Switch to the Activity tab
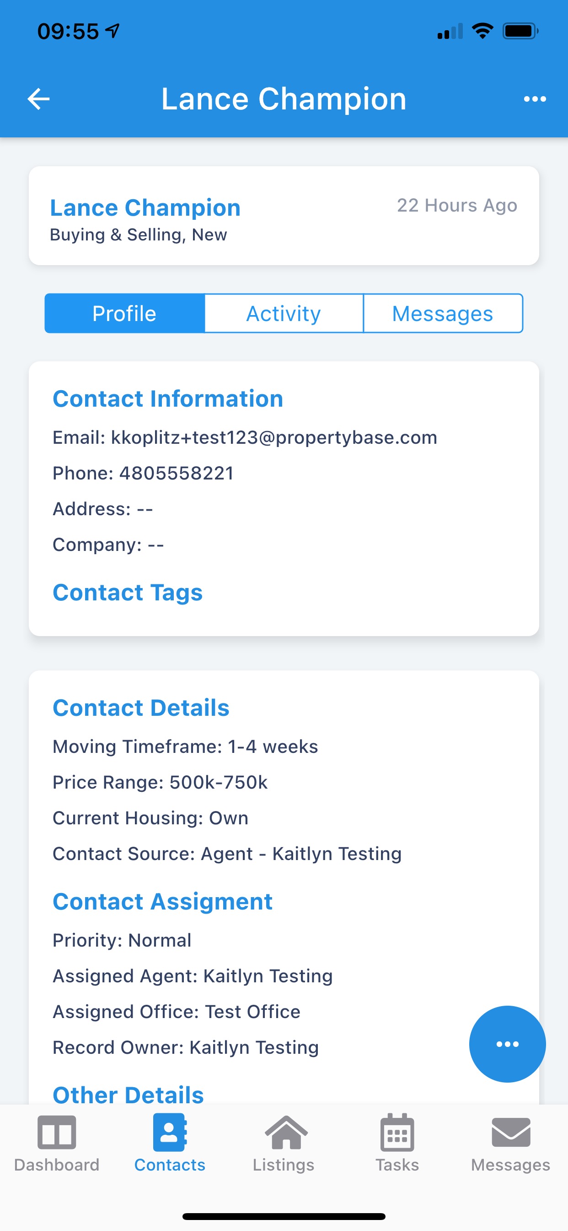This screenshot has height=1231, width=568. (x=284, y=314)
